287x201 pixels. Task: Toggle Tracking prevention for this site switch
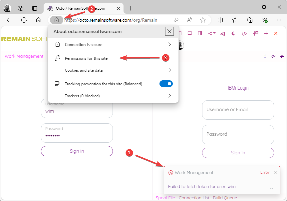166,84
